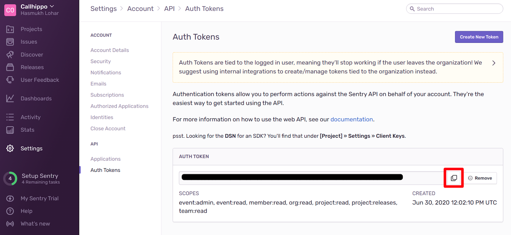
Task: Open Settings label in the sidebar
Action: pyautogui.click(x=32, y=148)
